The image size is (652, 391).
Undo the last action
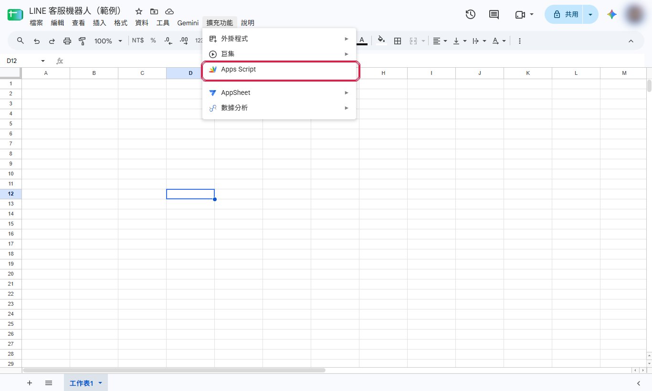coord(37,41)
